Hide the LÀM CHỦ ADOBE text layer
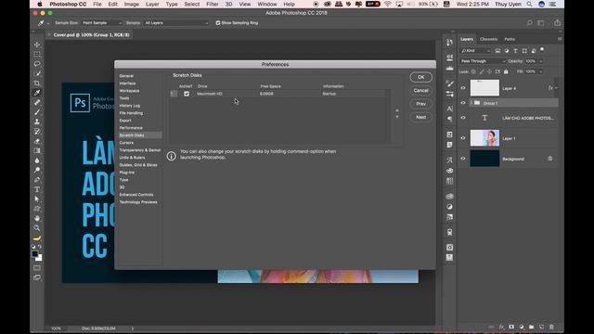 (x=463, y=118)
